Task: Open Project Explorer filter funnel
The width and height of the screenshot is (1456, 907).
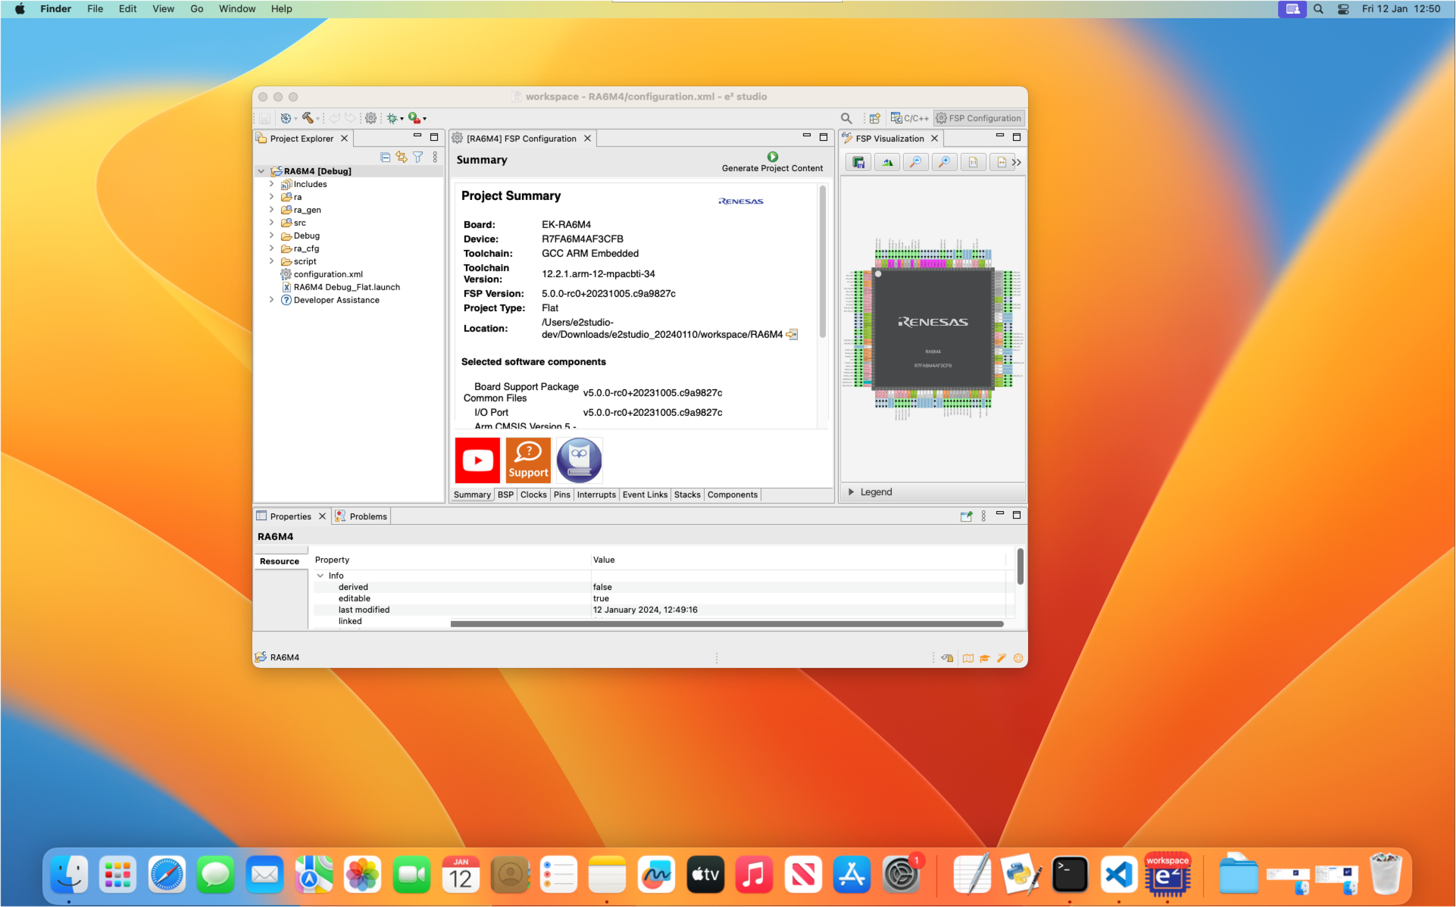Action: pyautogui.click(x=418, y=157)
